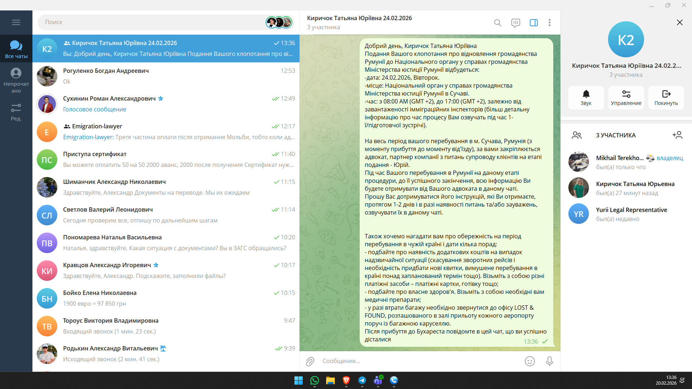The width and height of the screenshot is (692, 389).
Task: Open the Emigration-lawyer group chat
Action: (x=166, y=132)
